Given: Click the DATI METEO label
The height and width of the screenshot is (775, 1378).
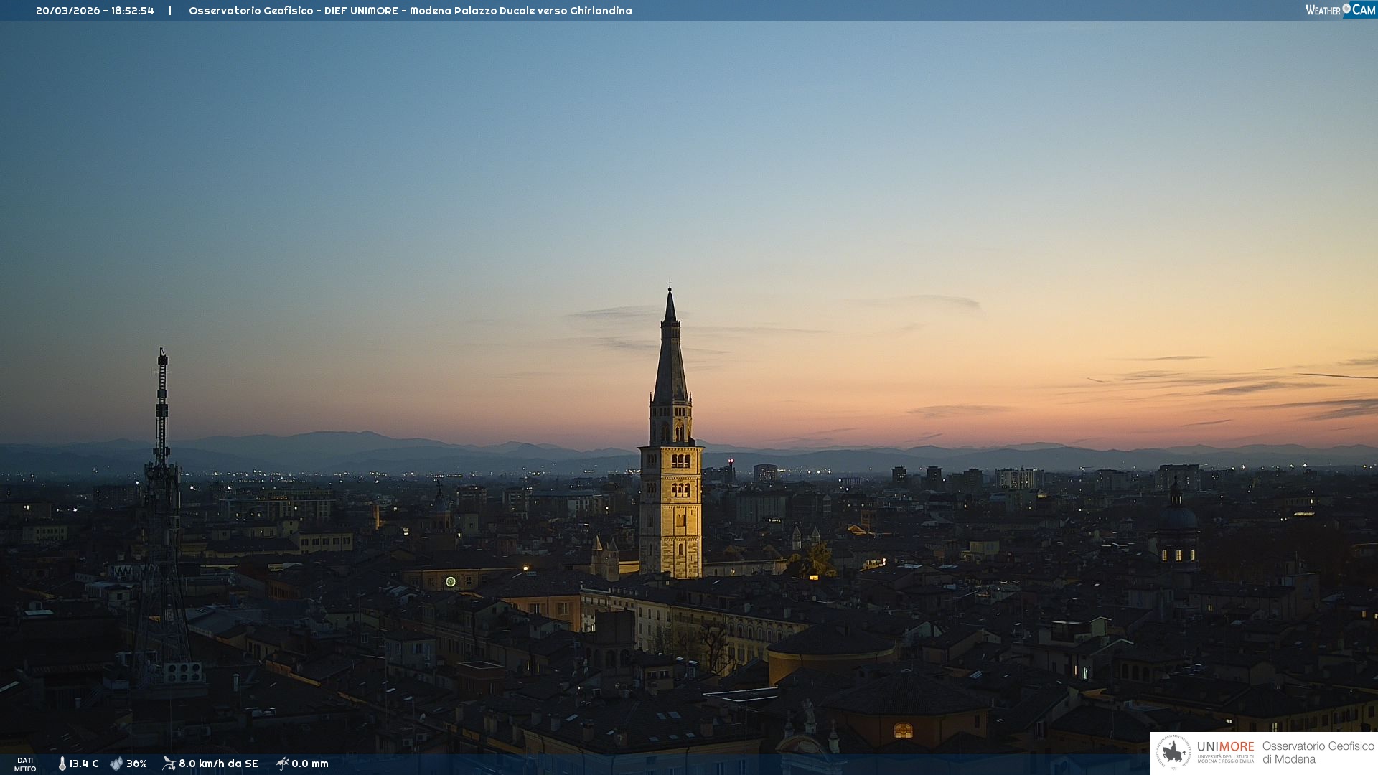Looking at the screenshot, I should point(25,764).
